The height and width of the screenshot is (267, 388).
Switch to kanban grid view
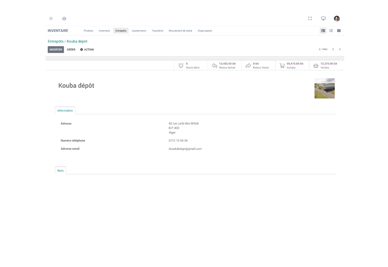click(339, 31)
